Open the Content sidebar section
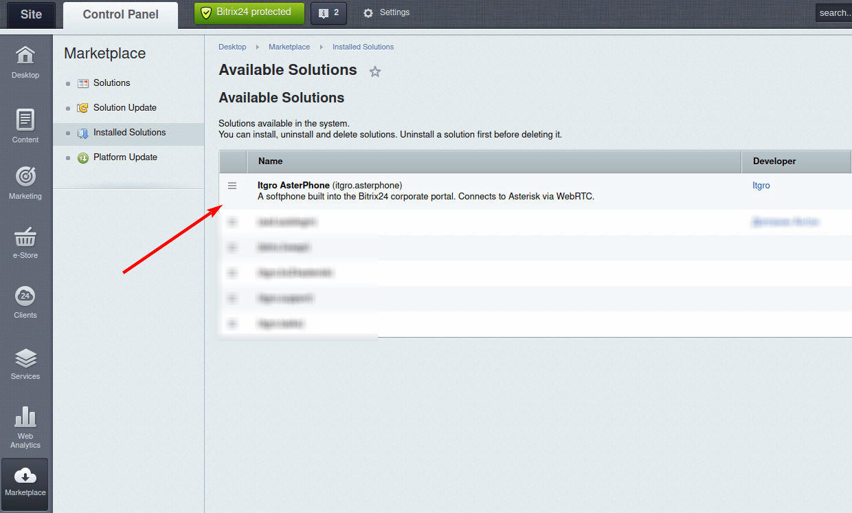The width and height of the screenshot is (852, 513). (x=25, y=126)
